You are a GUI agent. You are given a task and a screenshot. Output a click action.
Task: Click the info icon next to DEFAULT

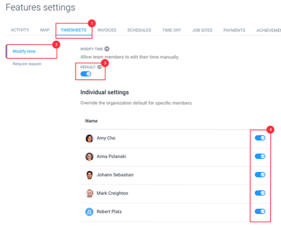pyautogui.click(x=99, y=67)
